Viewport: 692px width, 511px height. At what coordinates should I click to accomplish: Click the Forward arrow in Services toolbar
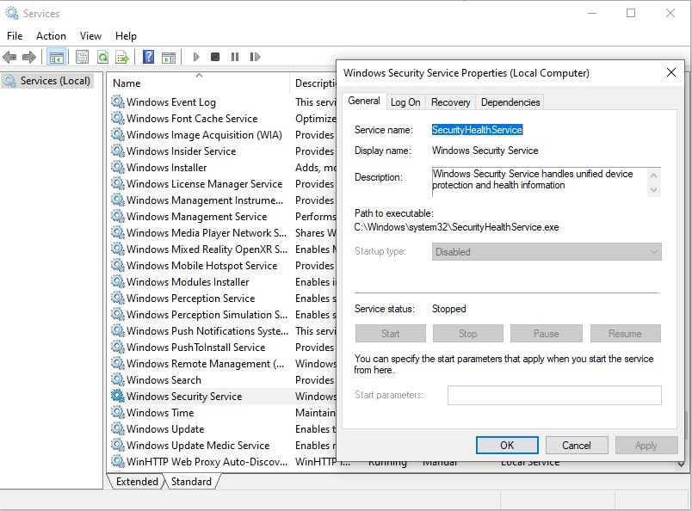29,57
